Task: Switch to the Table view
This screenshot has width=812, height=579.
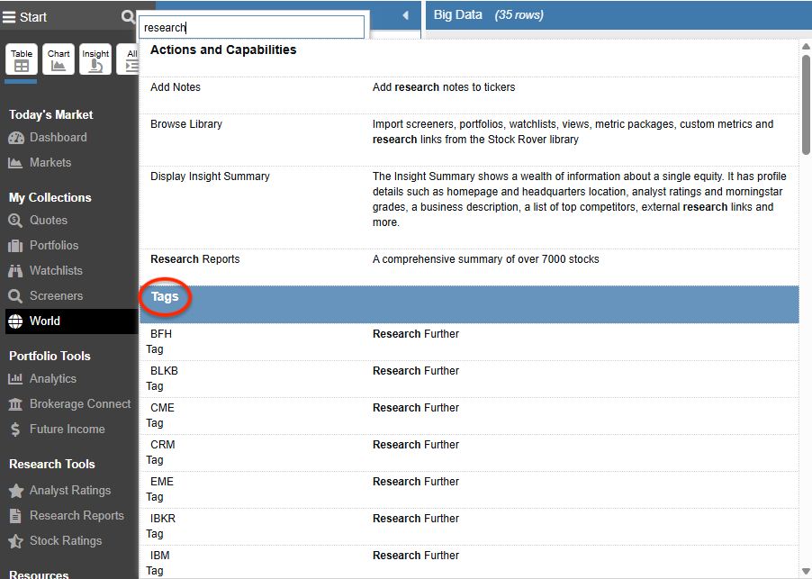Action: (x=22, y=59)
